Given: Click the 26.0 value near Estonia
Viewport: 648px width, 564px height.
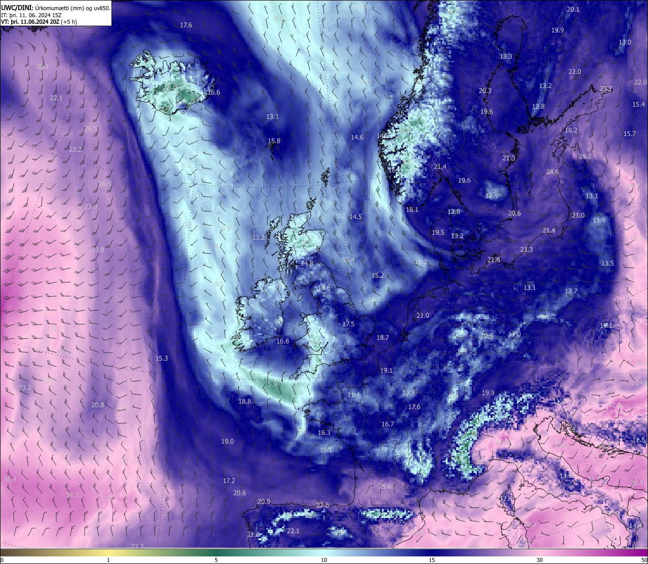Looking at the screenshot, I should tap(585, 157).
